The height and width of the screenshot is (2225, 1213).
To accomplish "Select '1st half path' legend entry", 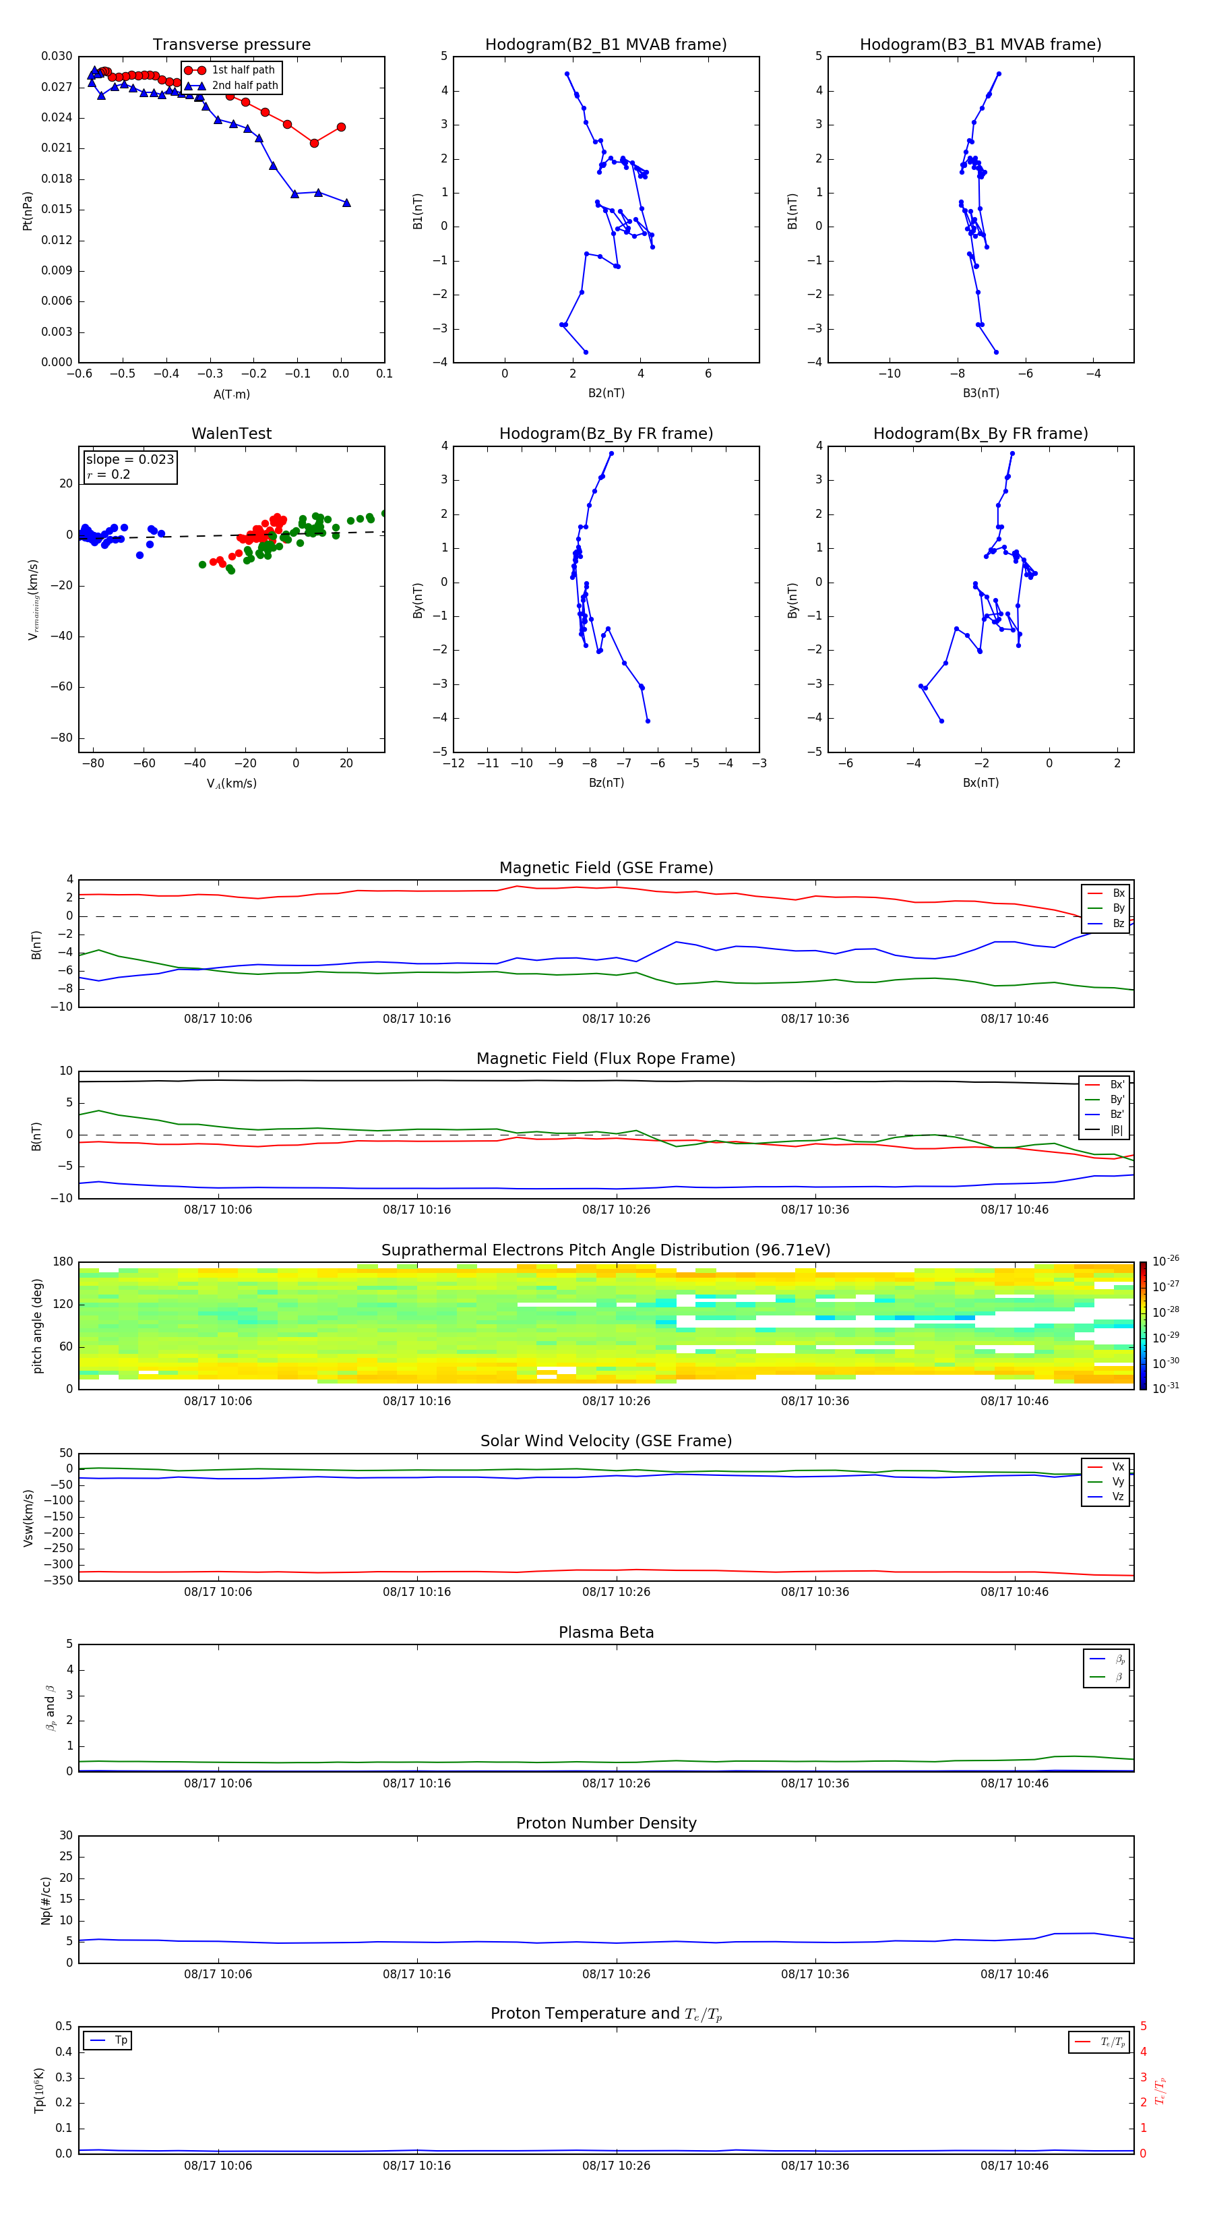I will click(230, 70).
